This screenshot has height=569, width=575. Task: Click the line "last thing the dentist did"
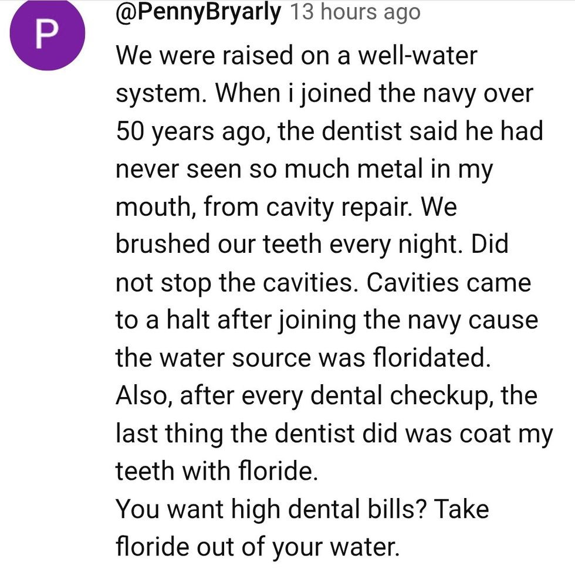click(x=334, y=435)
